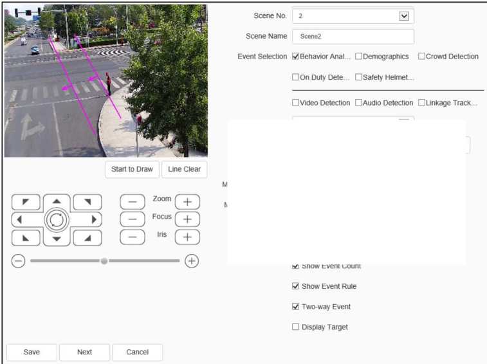Decrease focus with minus button
The width and height of the screenshot is (487, 364).
coord(133,219)
